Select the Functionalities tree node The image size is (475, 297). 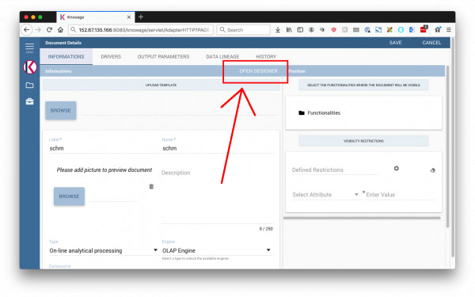pyautogui.click(x=324, y=112)
